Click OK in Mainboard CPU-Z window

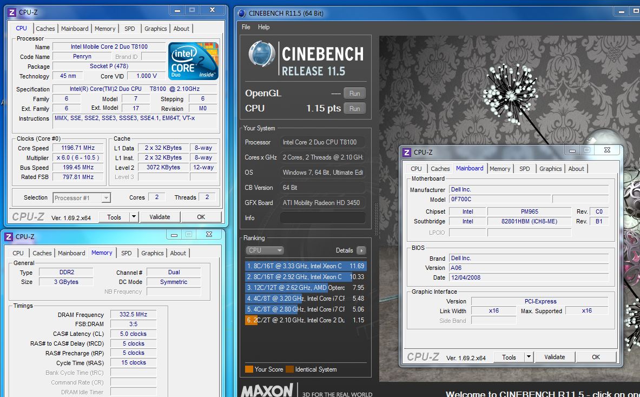coord(596,357)
